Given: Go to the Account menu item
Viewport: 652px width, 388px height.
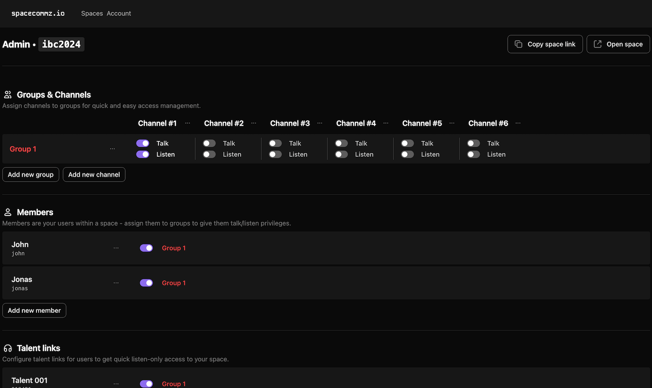Looking at the screenshot, I should pos(119,13).
